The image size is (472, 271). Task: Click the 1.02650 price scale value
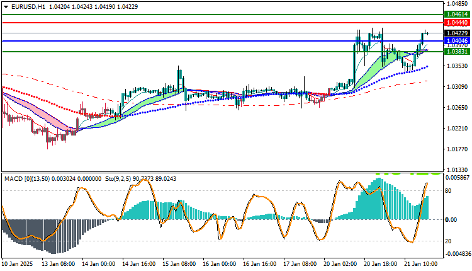(x=458, y=108)
